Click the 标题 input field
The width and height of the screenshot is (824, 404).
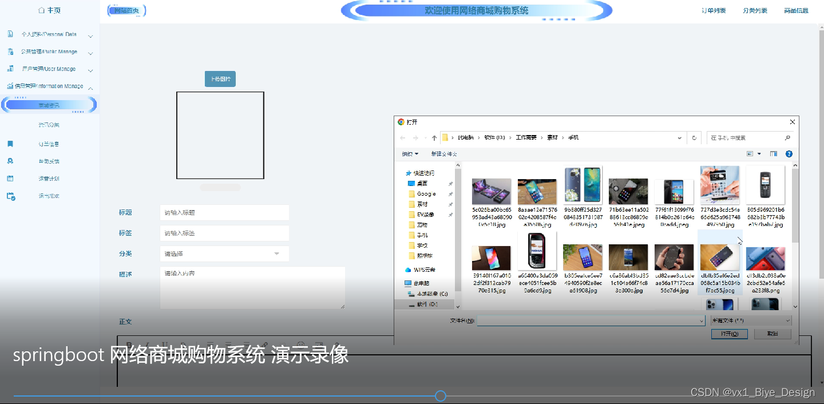(224, 212)
